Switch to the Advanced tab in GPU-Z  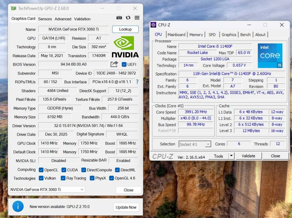pos(63,19)
